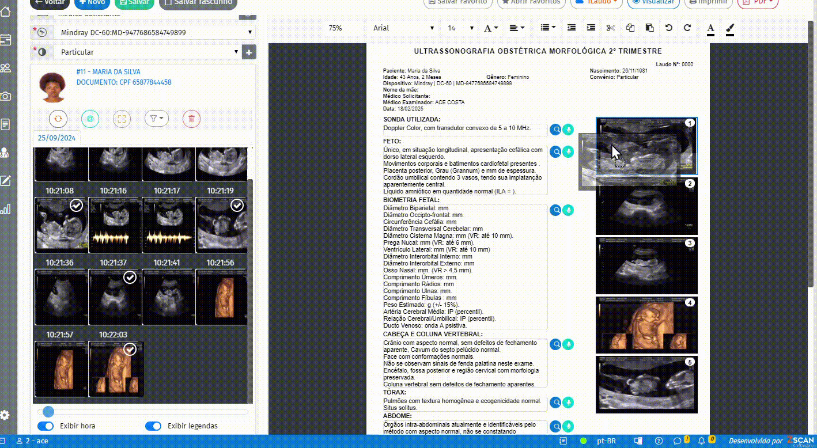
Task: Click patient name #11 - MARIA DA SILVA
Action: click(x=108, y=72)
